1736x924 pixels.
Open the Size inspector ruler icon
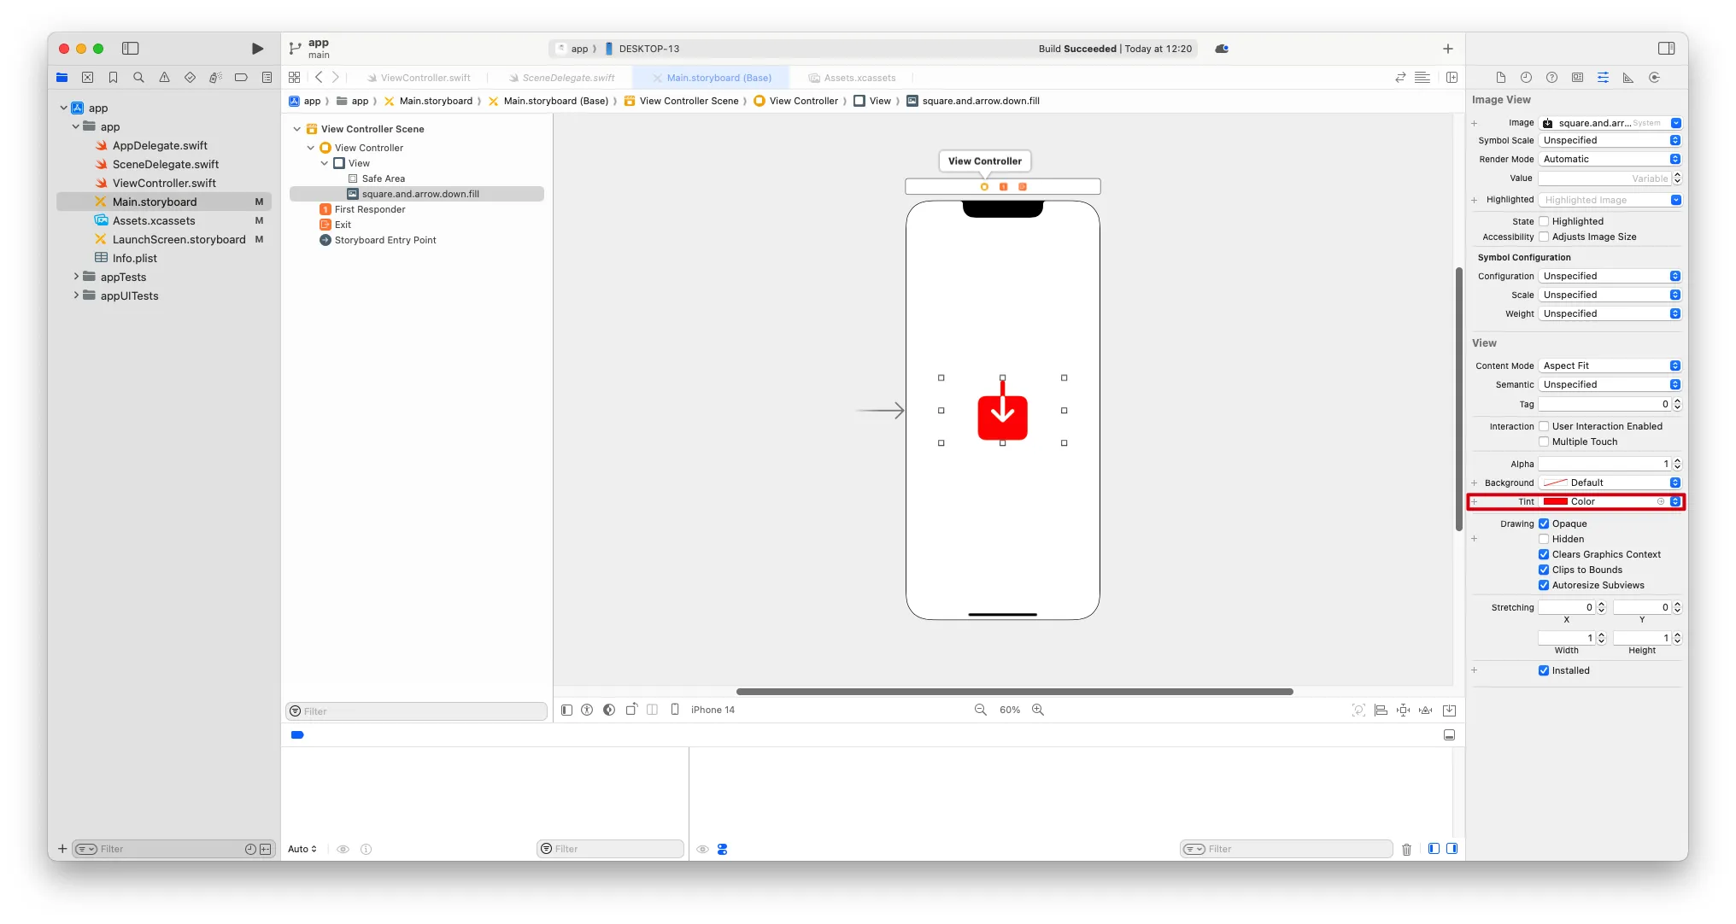point(1628,78)
